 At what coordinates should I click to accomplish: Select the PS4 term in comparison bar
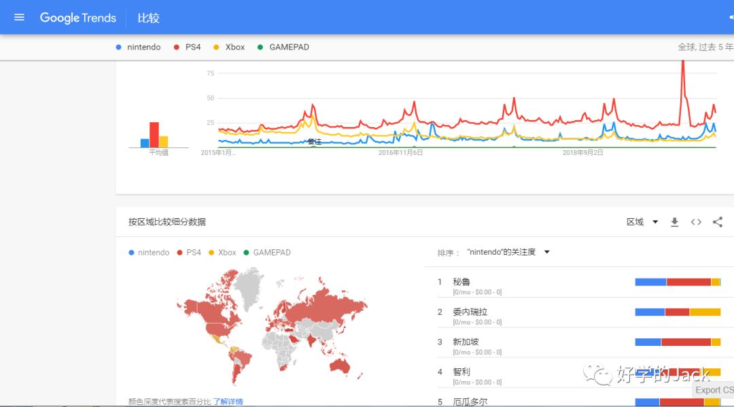(193, 48)
